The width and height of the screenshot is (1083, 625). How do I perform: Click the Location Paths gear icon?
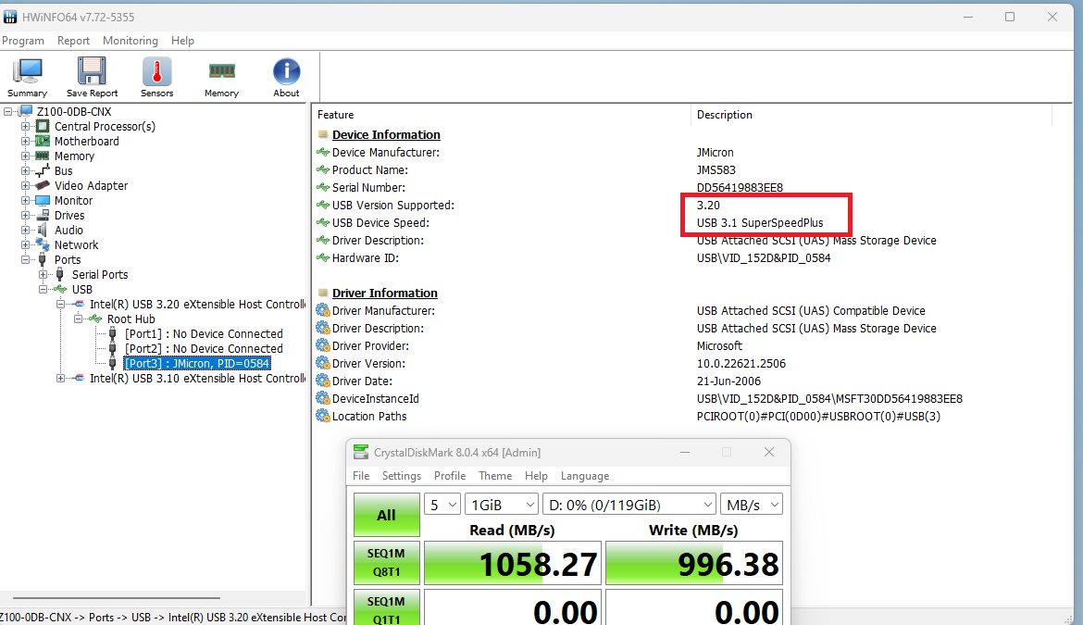click(322, 416)
